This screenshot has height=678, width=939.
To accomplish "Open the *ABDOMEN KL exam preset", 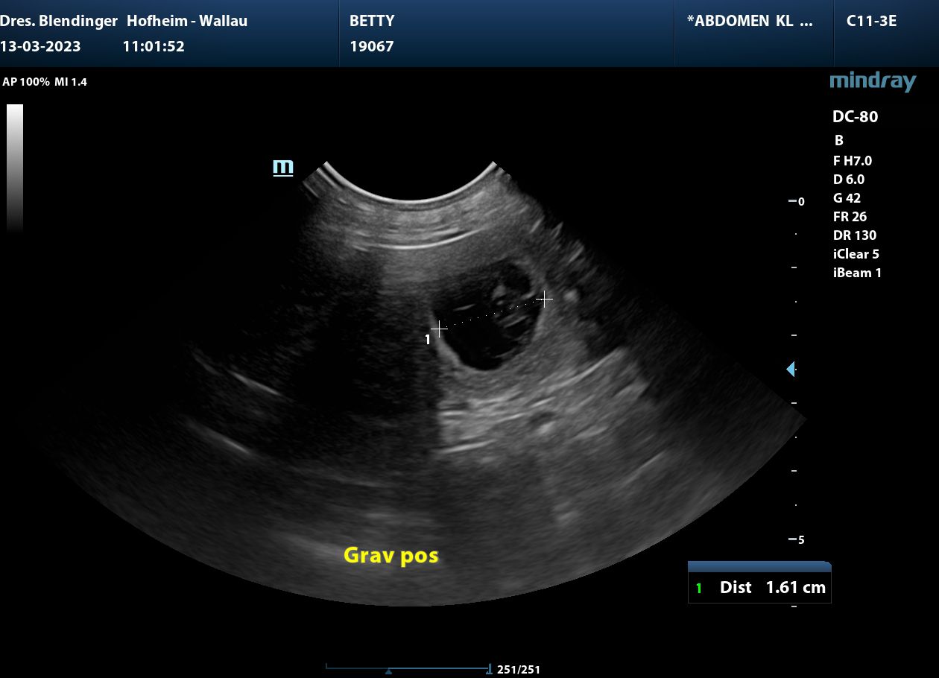I will click(750, 21).
